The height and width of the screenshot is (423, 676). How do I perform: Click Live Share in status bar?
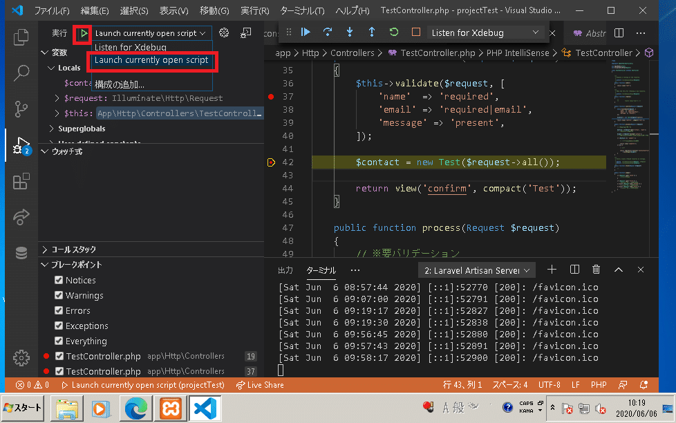[x=260, y=385]
